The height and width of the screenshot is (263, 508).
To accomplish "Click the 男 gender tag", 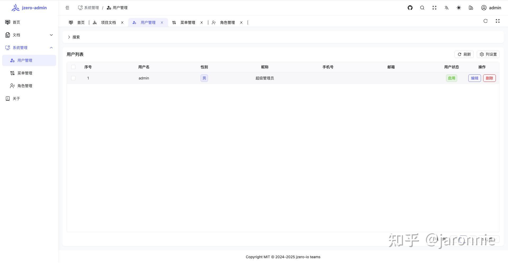I will tap(204, 78).
